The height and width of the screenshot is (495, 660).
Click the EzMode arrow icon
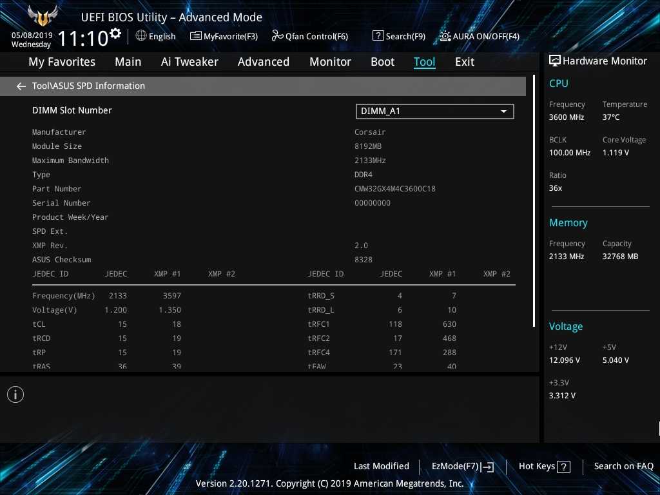point(487,467)
